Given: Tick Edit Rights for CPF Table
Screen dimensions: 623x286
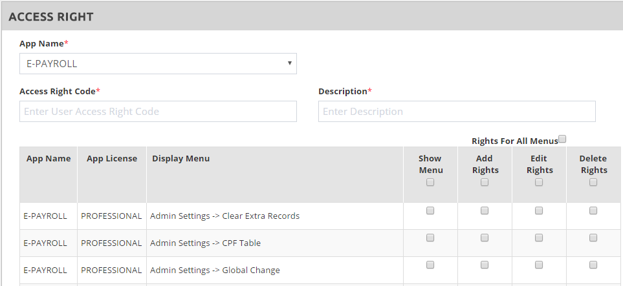Looking at the screenshot, I should (x=539, y=238).
